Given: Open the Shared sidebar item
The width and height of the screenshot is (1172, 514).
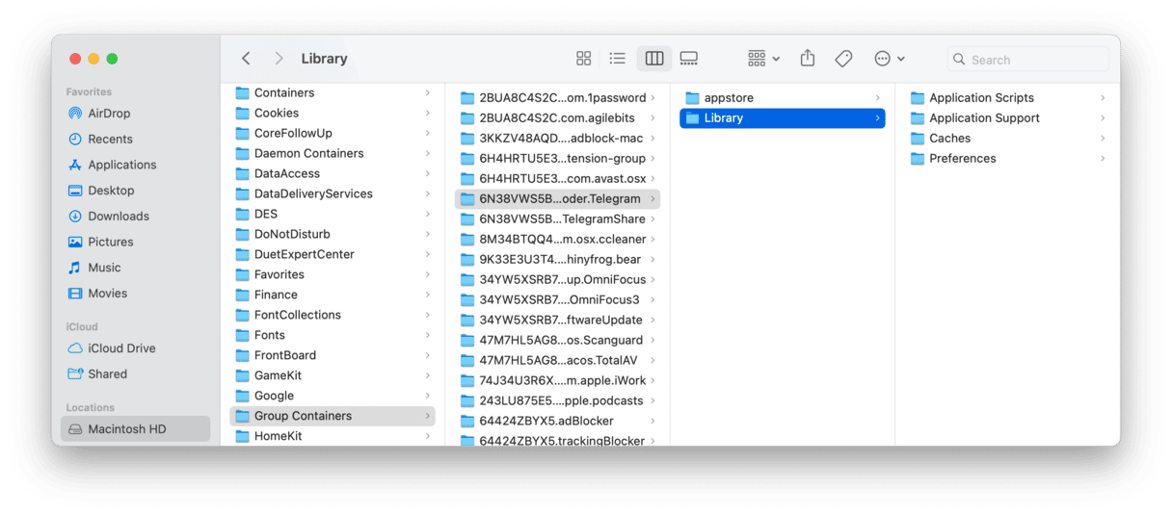Looking at the screenshot, I should click(x=136, y=374).
